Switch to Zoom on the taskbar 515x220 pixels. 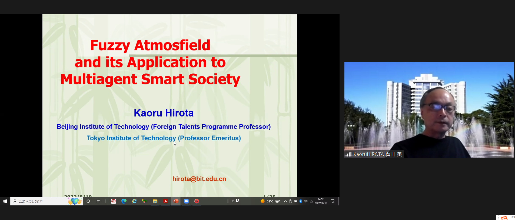tap(186, 201)
